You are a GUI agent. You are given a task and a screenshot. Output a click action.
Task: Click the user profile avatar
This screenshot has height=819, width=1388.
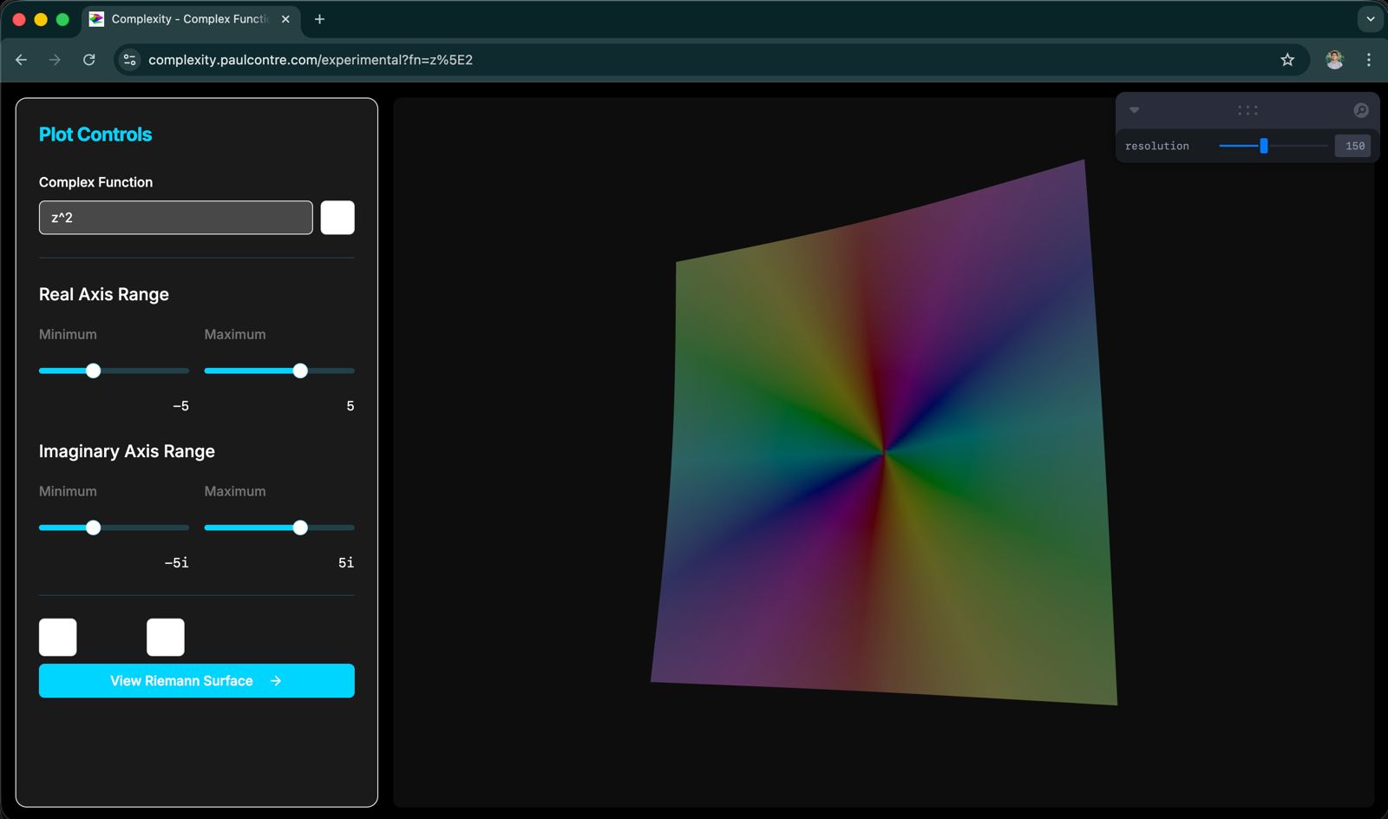(1334, 60)
